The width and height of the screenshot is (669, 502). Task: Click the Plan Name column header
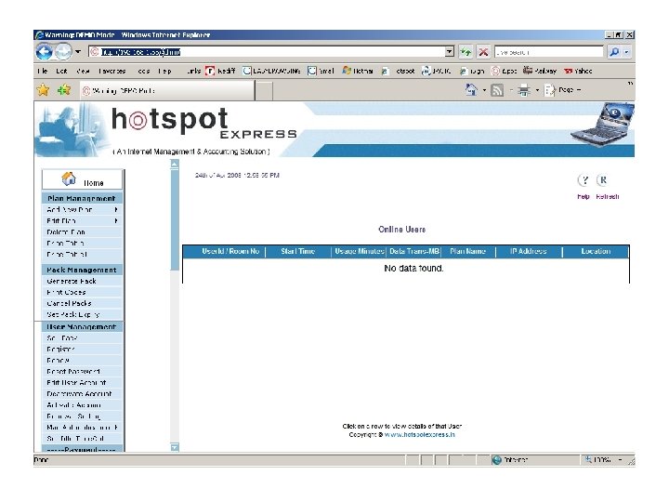point(467,251)
